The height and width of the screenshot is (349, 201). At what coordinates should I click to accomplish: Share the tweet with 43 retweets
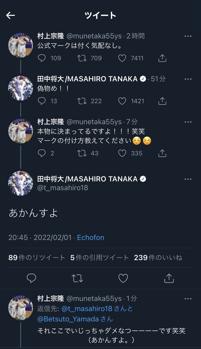pos(162,153)
